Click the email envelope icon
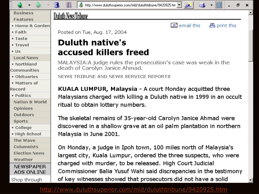This screenshot has height=194, width=259. pyautogui.click(x=174, y=25)
